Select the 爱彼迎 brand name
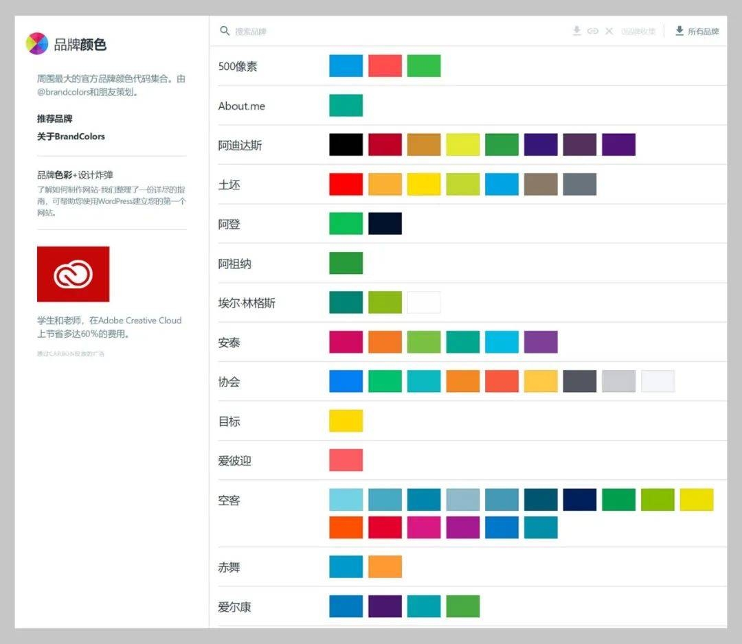This screenshot has width=742, height=644. click(236, 460)
